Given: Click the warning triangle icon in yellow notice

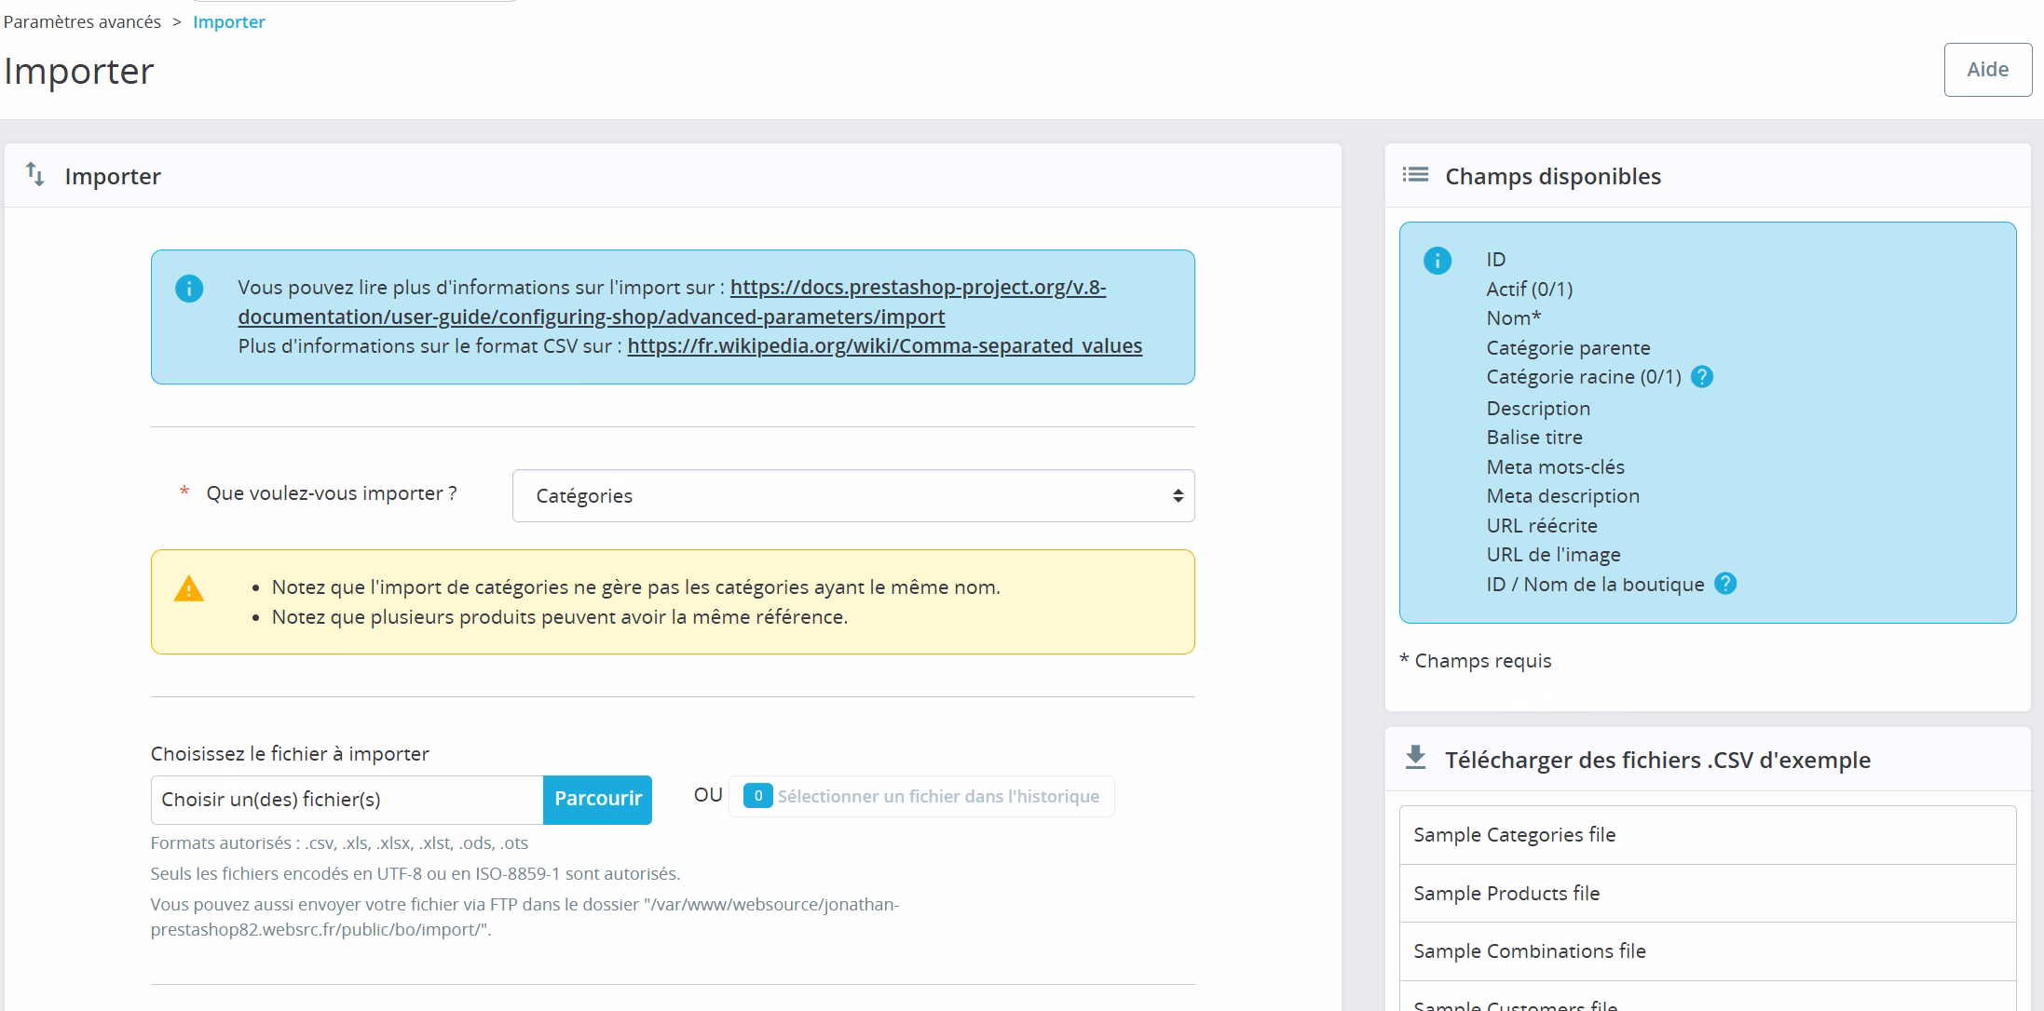Looking at the screenshot, I should [189, 589].
